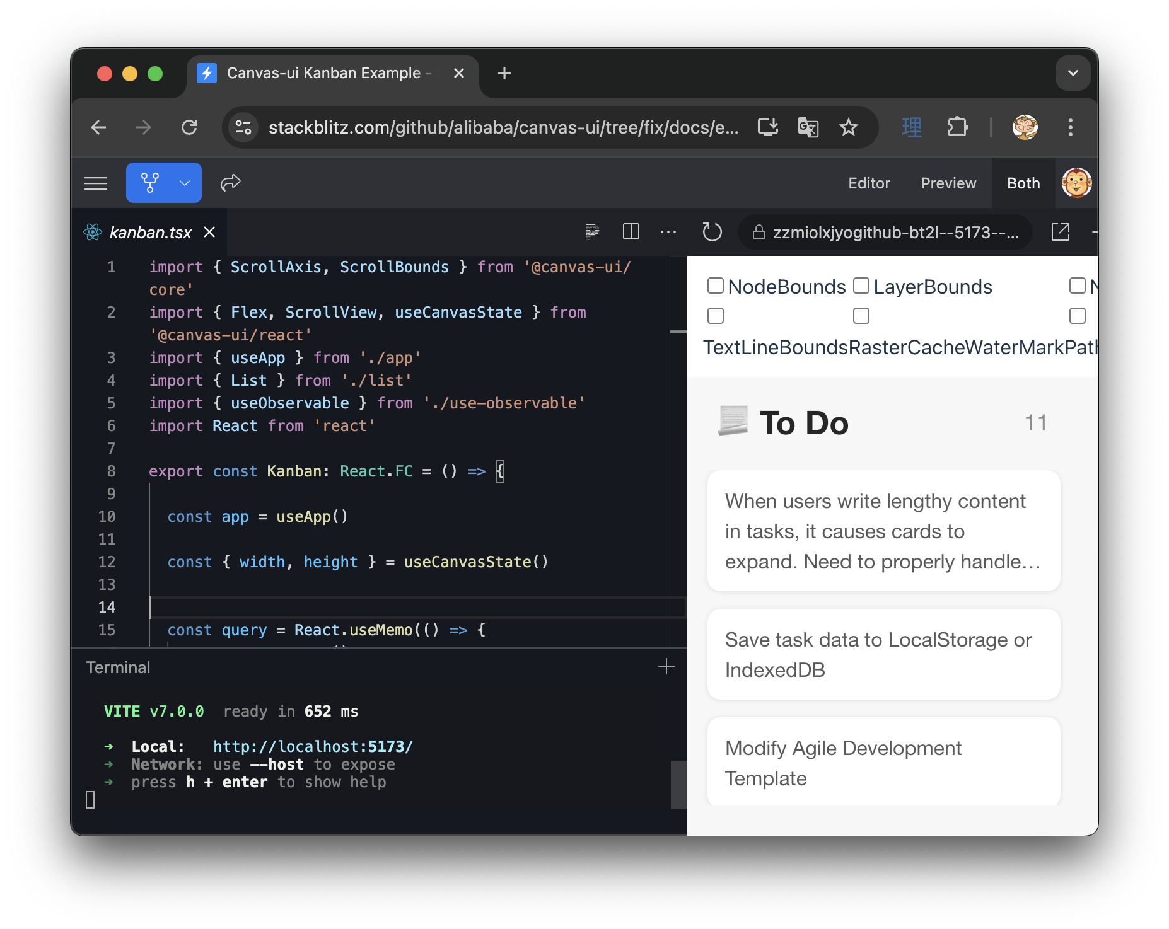Screen dimensions: 1169x929
Task: Click the To Do column note emoji
Action: 733,422
